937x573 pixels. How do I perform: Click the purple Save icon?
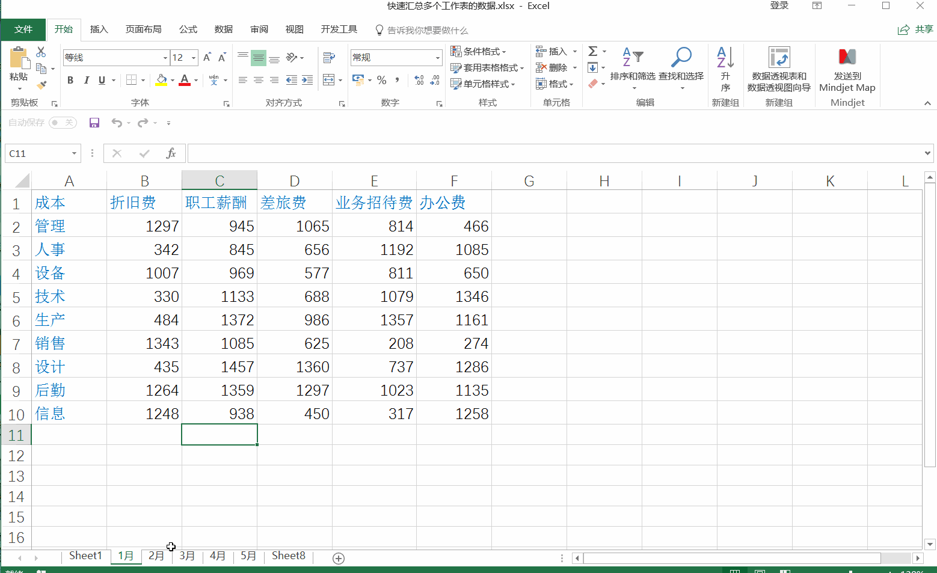pyautogui.click(x=94, y=123)
